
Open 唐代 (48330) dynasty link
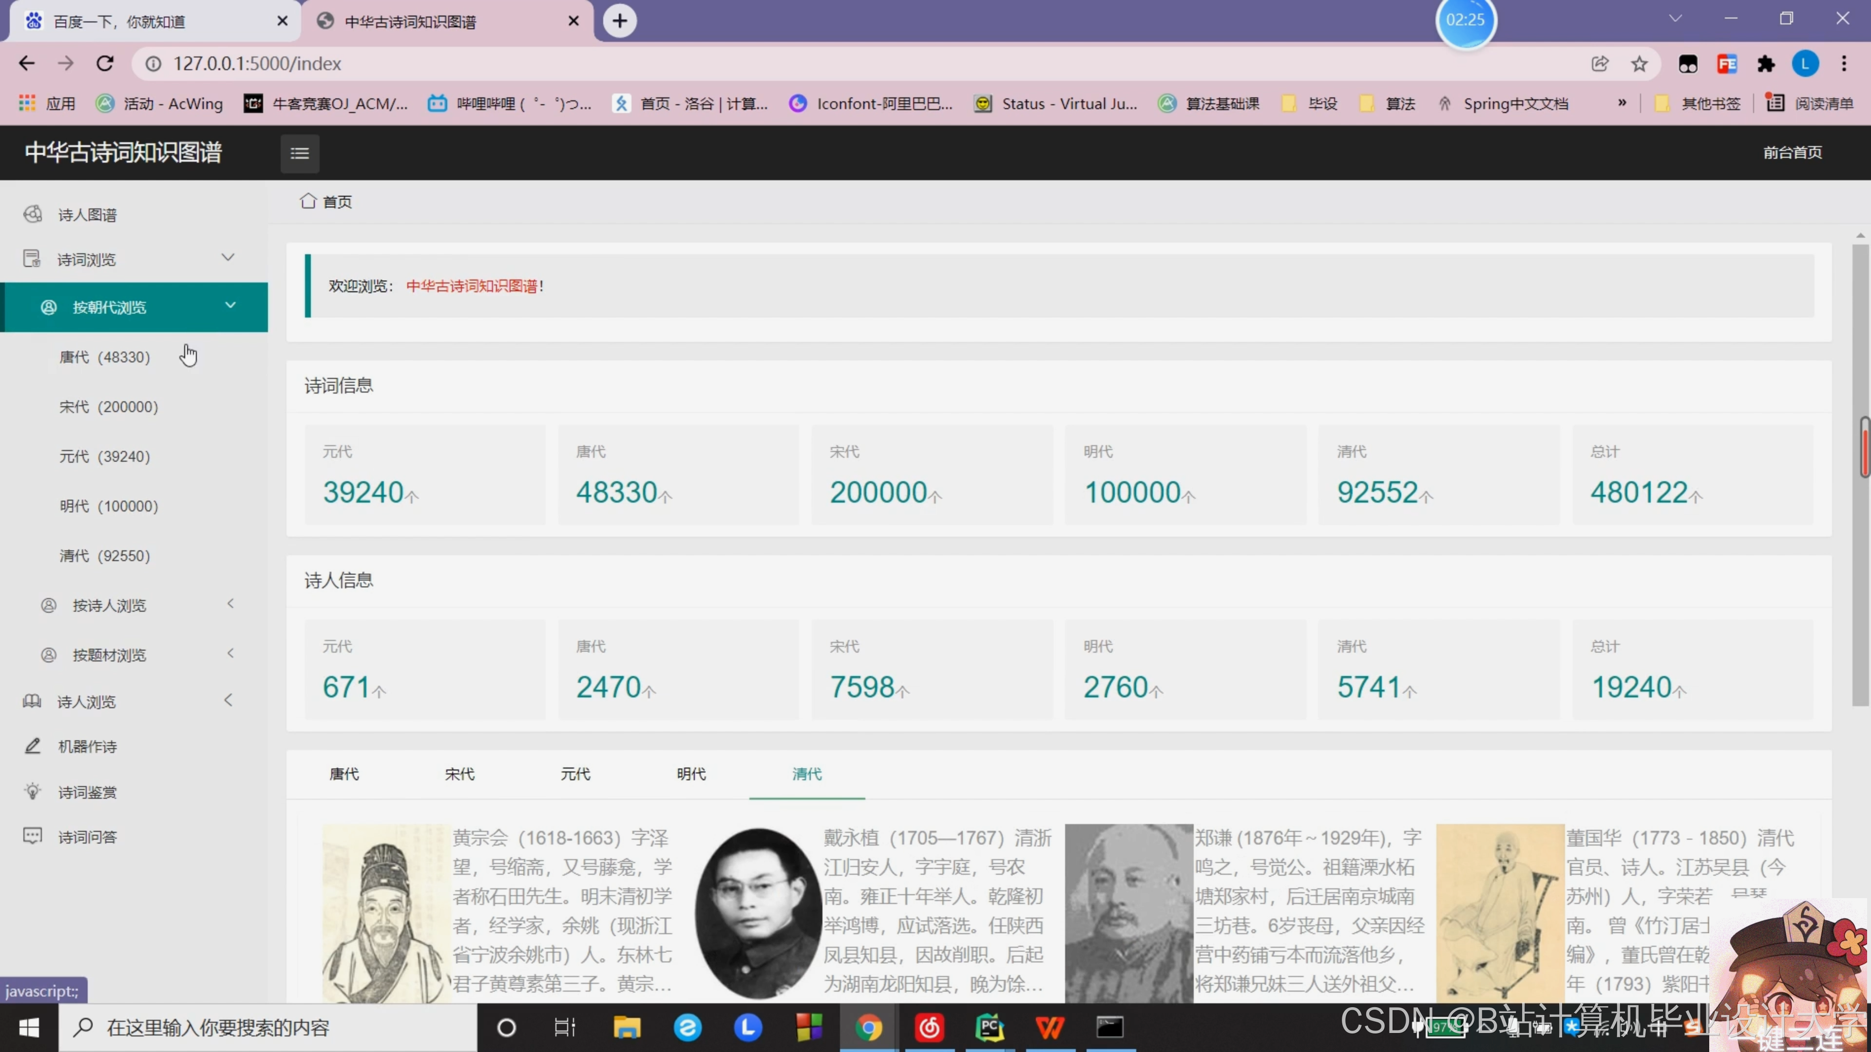pos(105,357)
